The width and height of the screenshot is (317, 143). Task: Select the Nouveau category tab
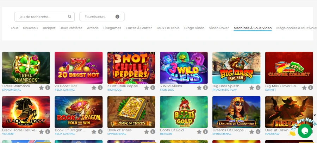30,28
